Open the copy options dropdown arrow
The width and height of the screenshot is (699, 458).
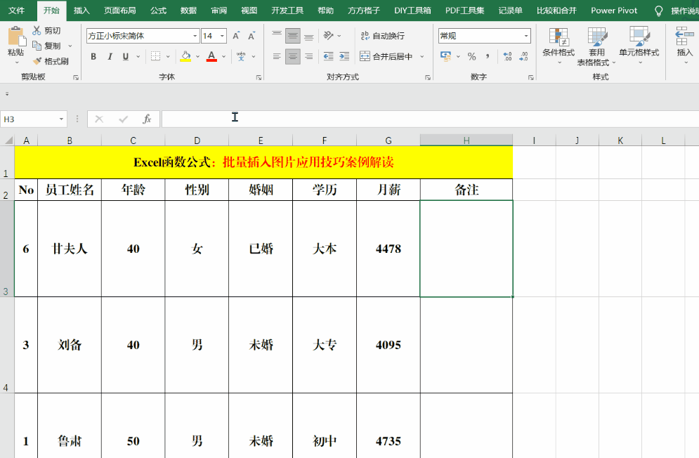70,46
